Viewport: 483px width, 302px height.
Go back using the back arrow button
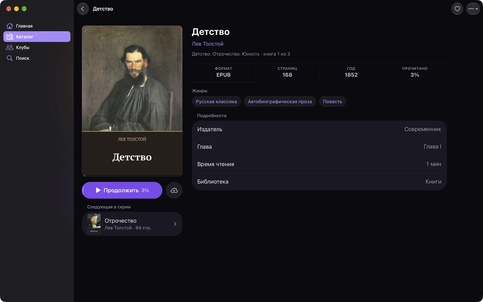83,9
